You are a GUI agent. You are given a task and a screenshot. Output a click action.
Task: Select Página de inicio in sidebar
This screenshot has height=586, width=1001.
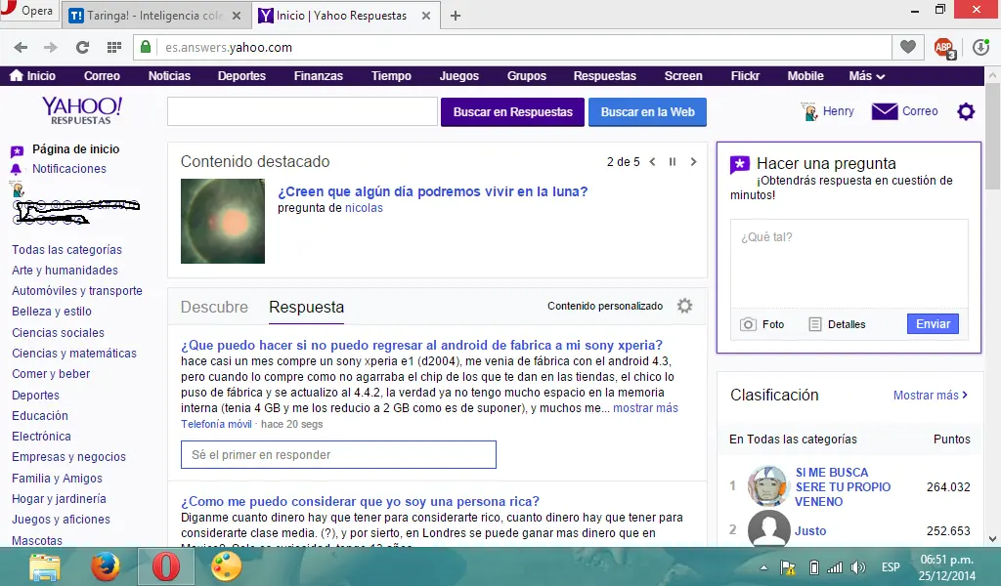pos(75,149)
